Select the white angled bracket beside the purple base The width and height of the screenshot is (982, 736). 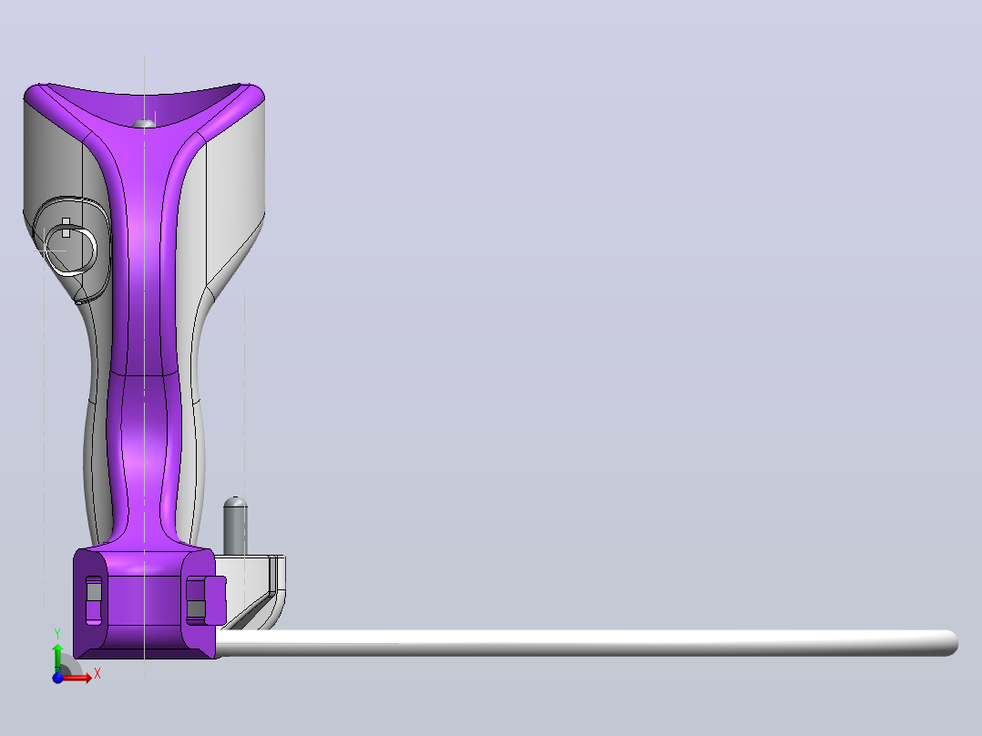click(251, 591)
